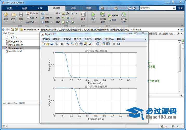Click the Print icon in the ribbon

[27, 22]
